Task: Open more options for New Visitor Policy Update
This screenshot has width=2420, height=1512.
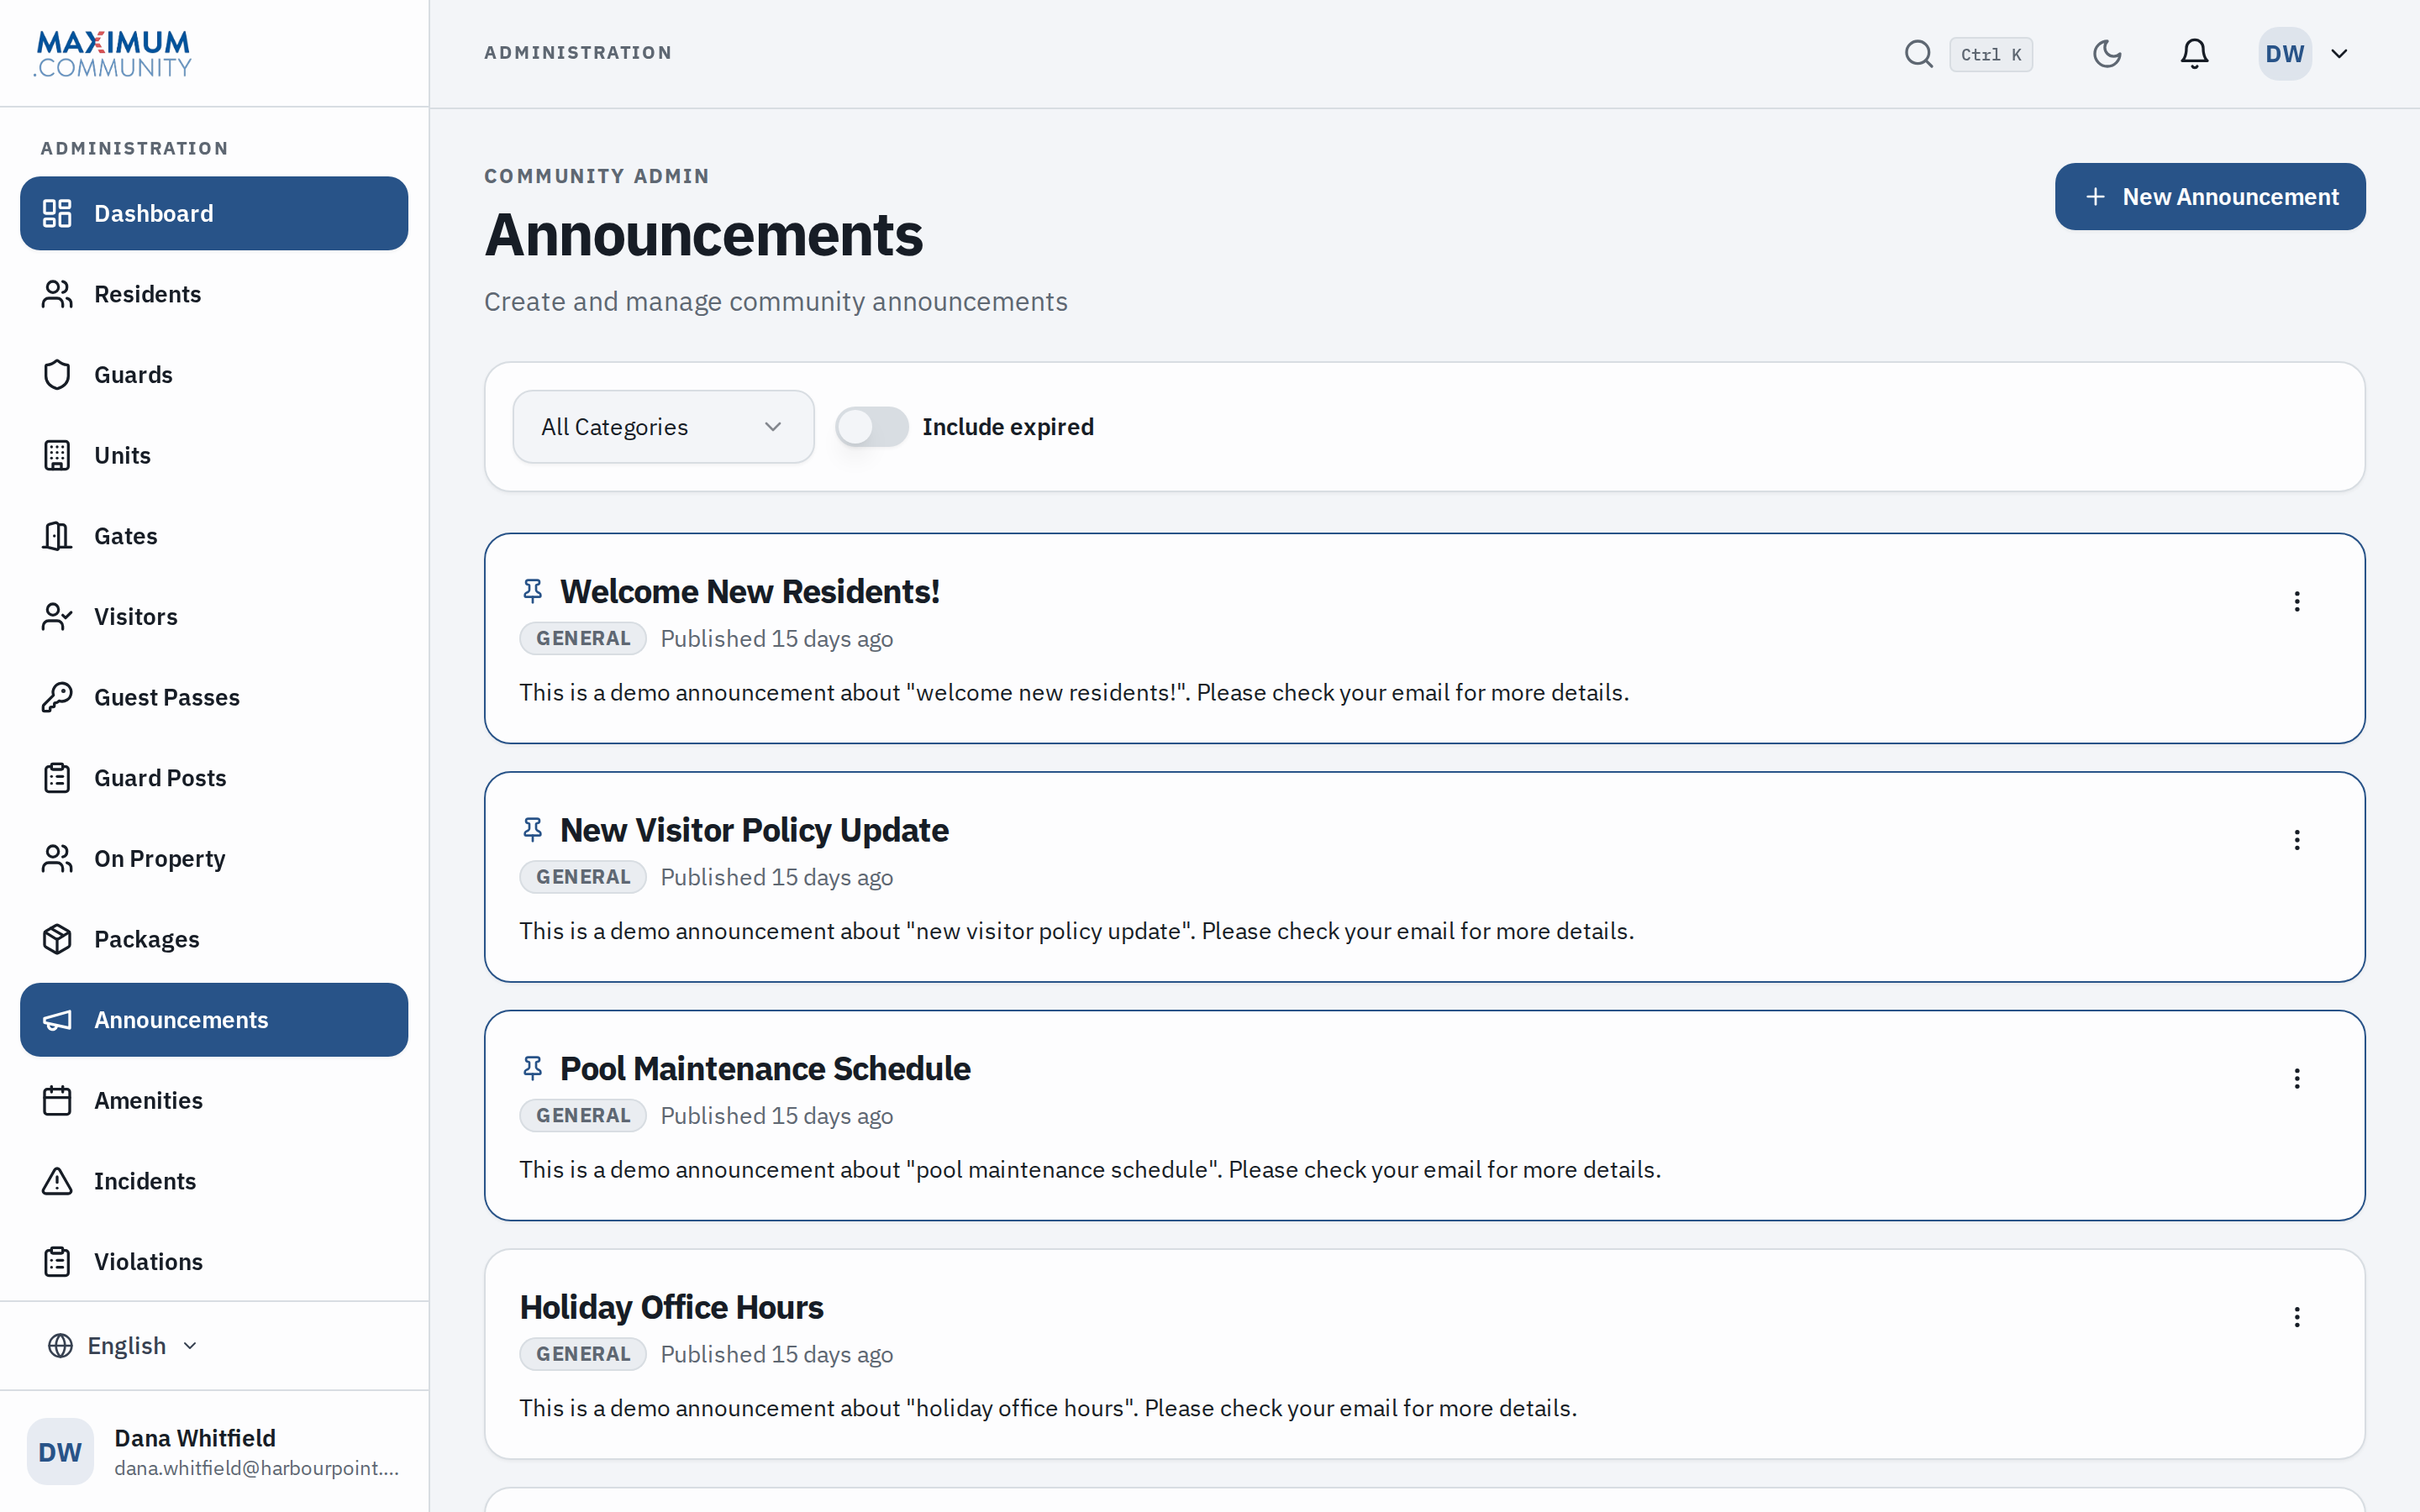Action: click(2297, 840)
